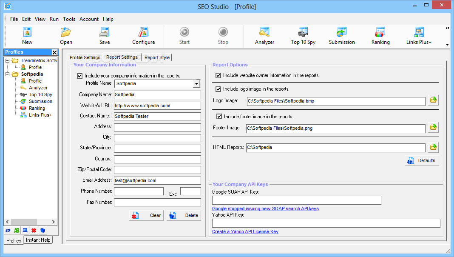Select Analyzer in the profiles tree

(x=38, y=88)
